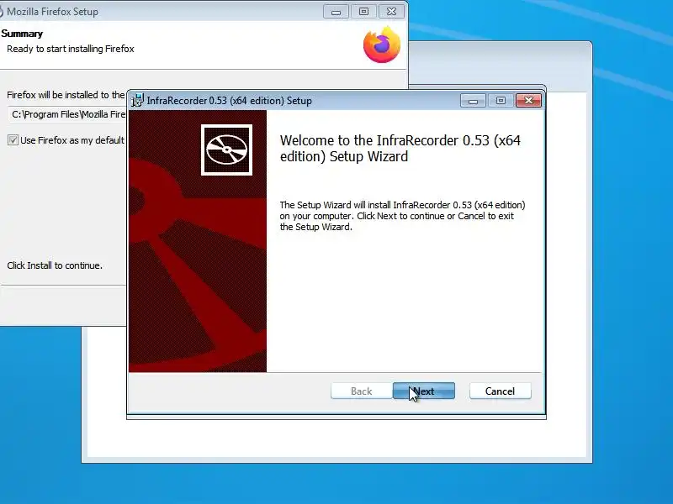Click the Firefox logo in the Firefox Setup window
The height and width of the screenshot is (504, 673).
click(382, 45)
